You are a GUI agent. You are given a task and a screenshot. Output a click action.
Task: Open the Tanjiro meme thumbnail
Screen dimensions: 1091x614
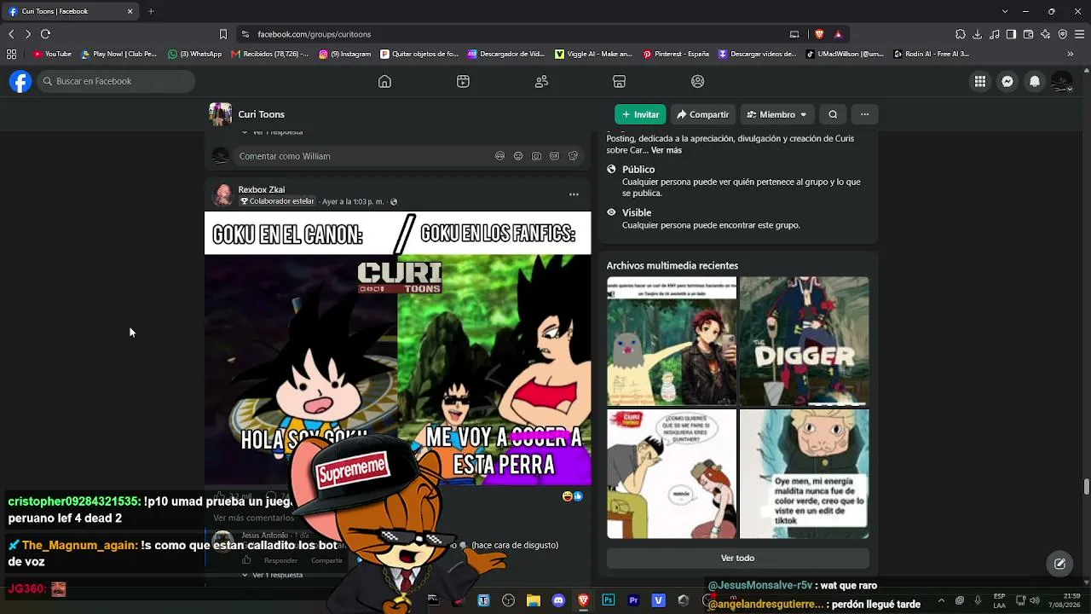[672, 341]
